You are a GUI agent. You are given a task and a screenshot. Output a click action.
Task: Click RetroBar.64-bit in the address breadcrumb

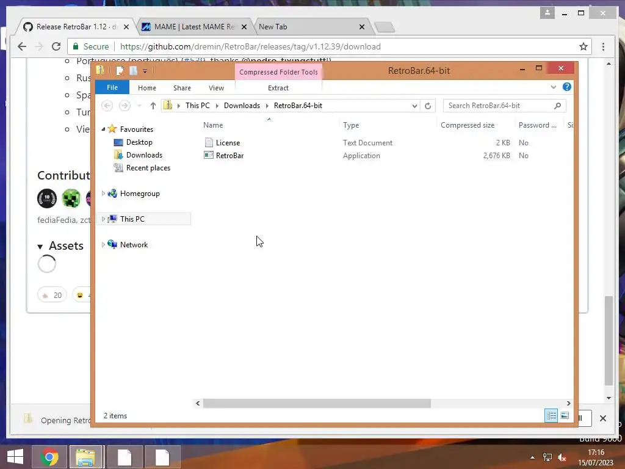(298, 106)
